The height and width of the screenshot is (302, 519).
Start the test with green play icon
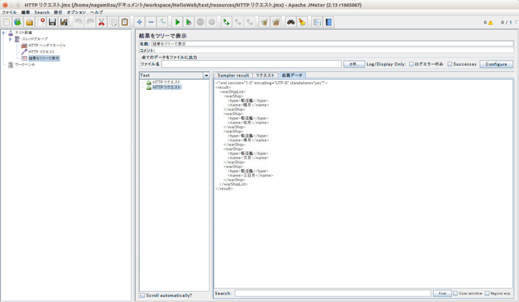177,22
